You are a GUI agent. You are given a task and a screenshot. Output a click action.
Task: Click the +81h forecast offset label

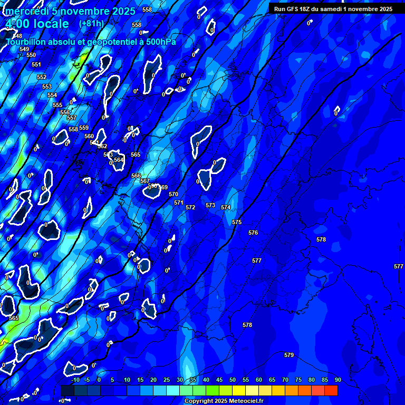91,24
